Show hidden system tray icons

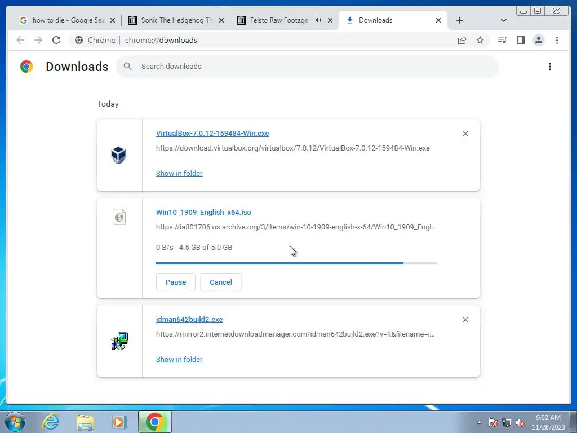tap(479, 422)
